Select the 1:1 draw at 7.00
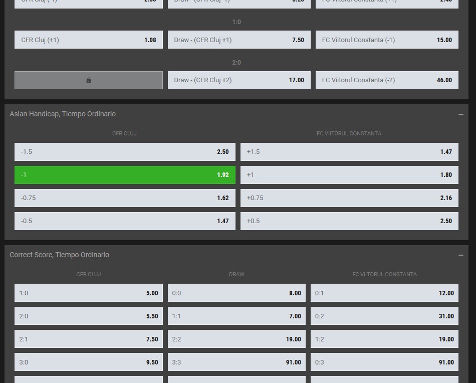The image size is (476, 383). [236, 316]
